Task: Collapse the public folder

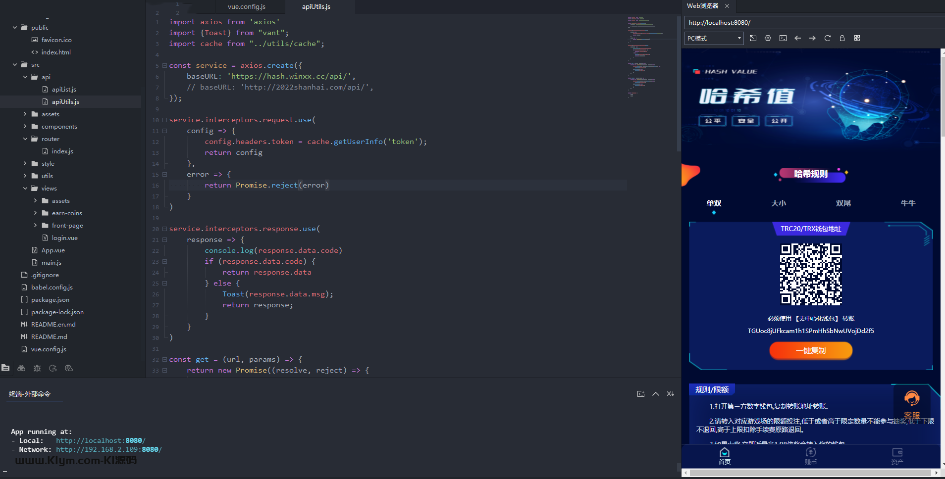Action: click(x=15, y=28)
